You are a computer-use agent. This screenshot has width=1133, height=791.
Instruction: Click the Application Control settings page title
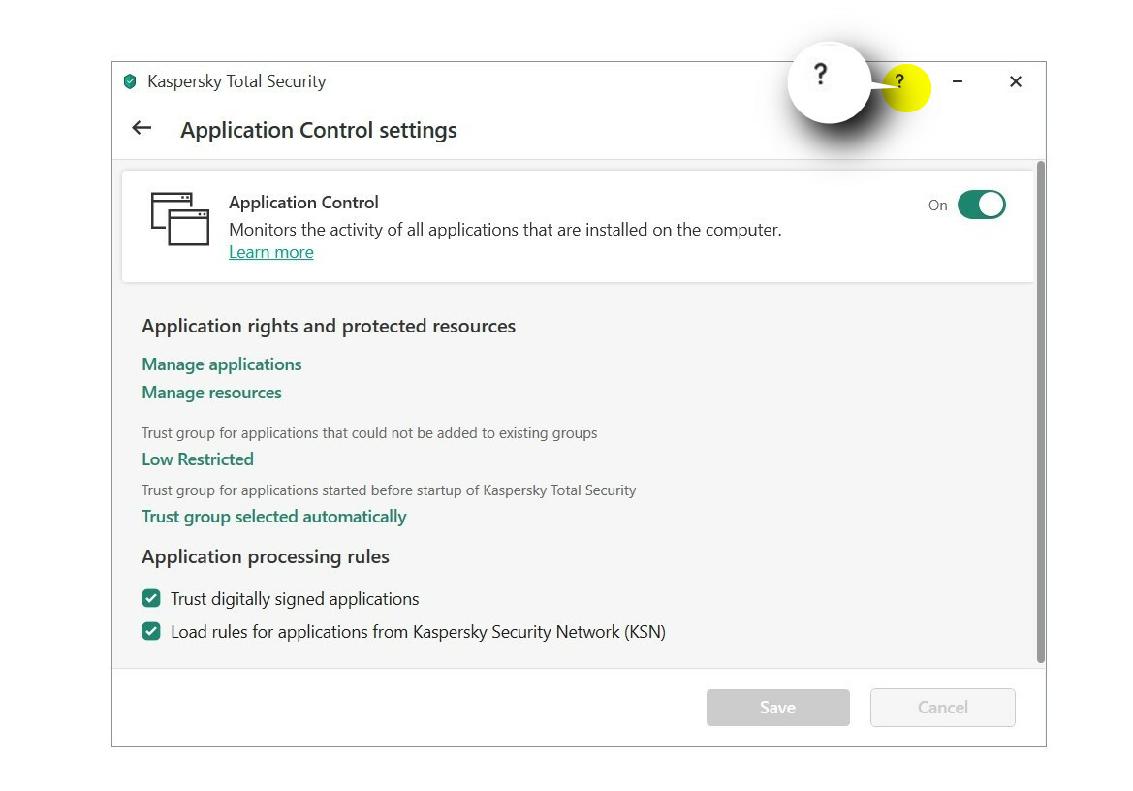click(x=319, y=130)
